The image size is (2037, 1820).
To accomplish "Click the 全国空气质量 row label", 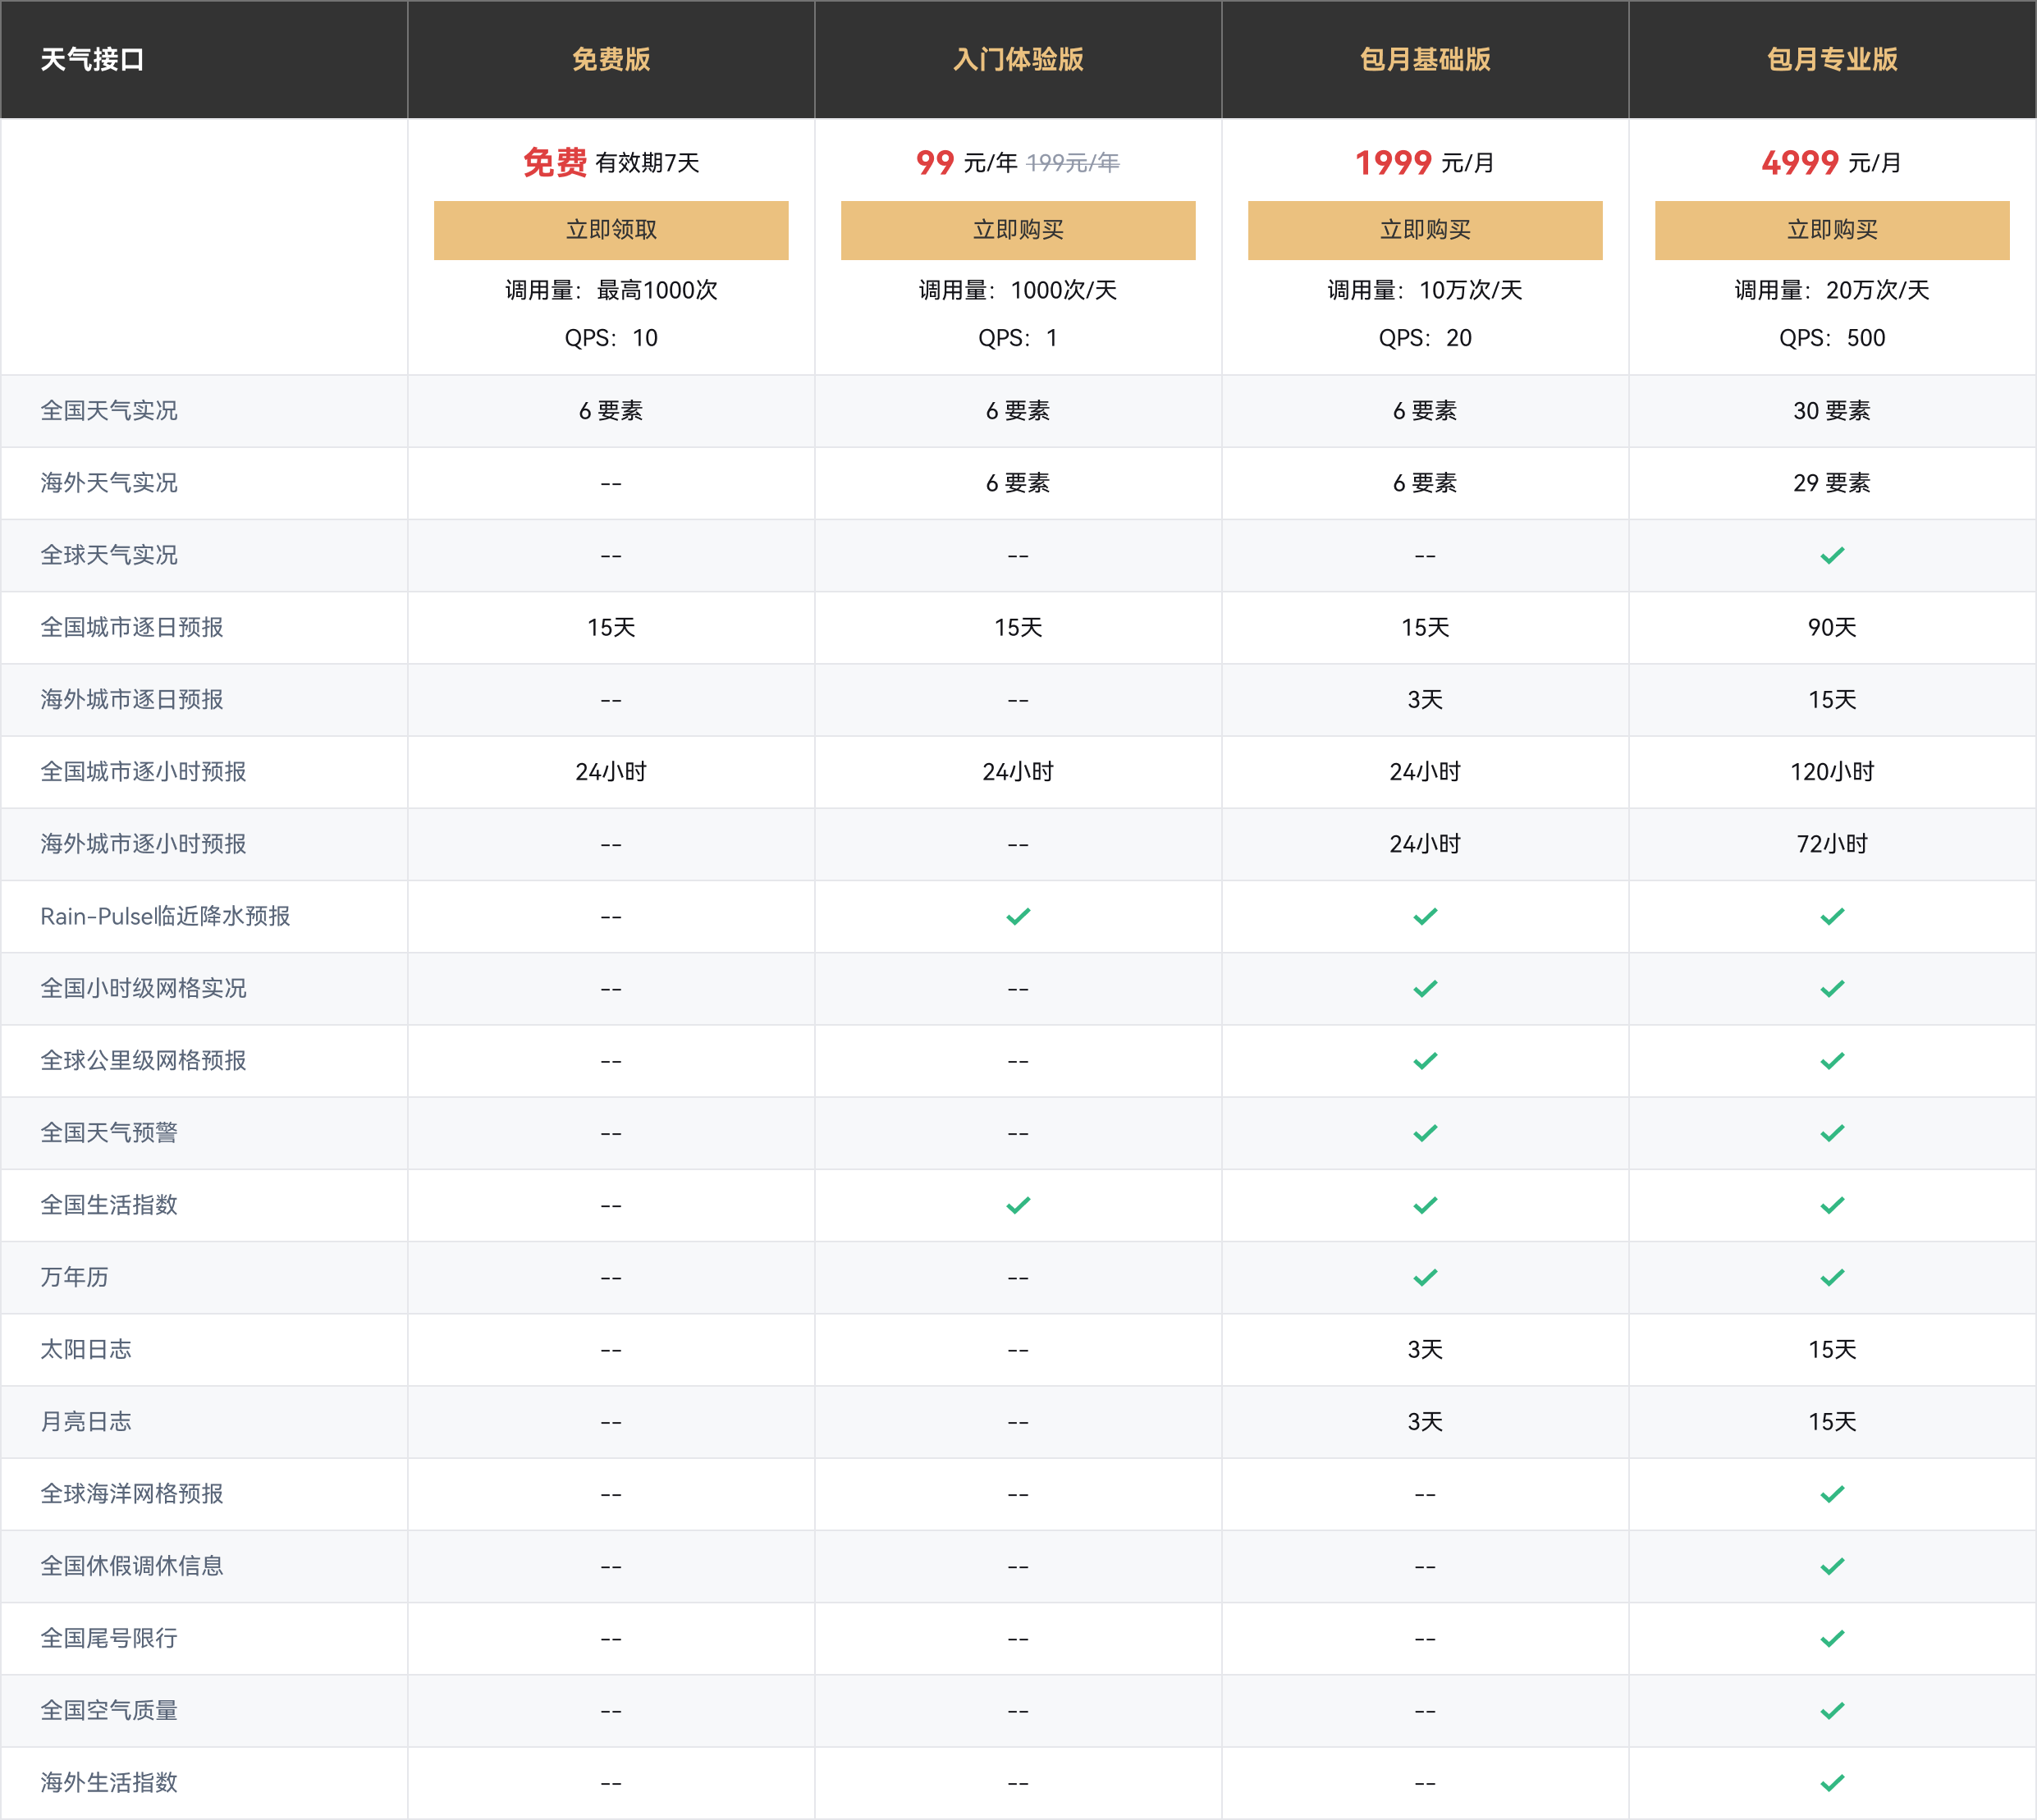I will click(x=109, y=1710).
